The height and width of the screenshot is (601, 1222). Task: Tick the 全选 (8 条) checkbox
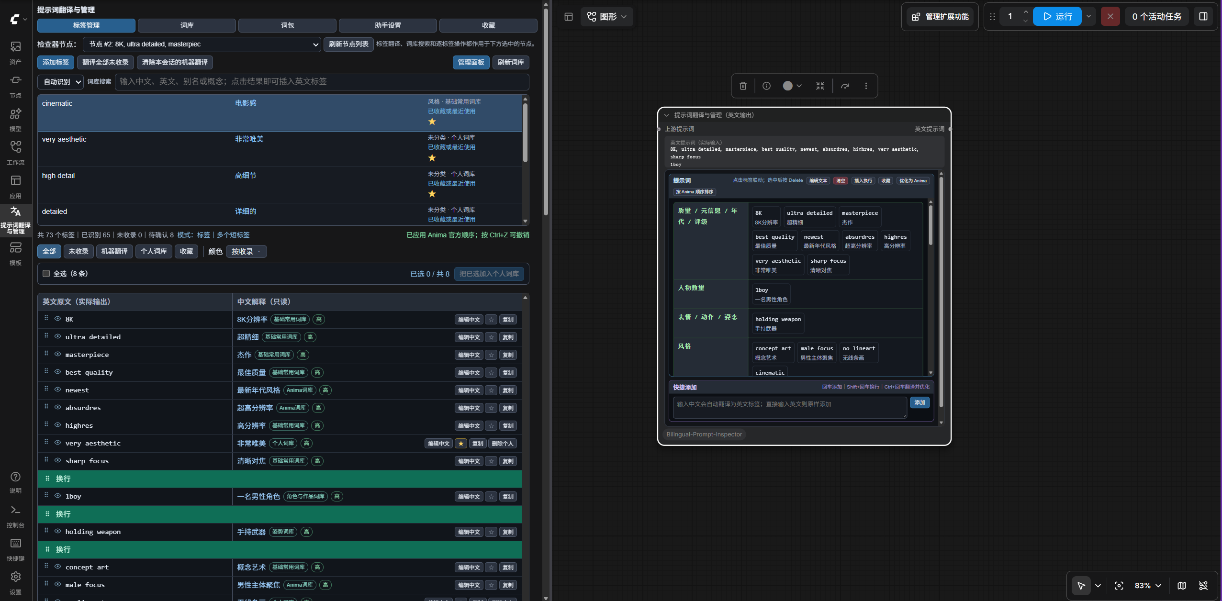(46, 274)
